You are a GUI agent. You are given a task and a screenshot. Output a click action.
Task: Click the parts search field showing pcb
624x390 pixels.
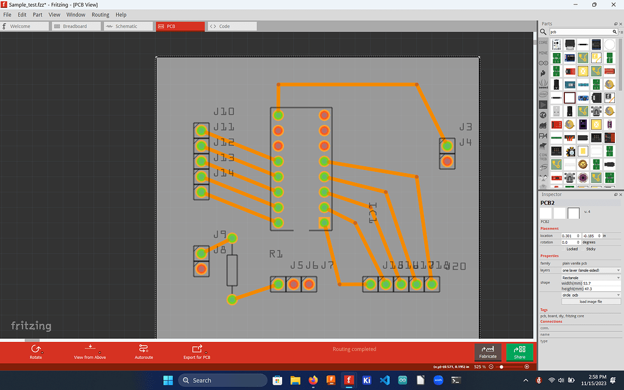point(579,32)
